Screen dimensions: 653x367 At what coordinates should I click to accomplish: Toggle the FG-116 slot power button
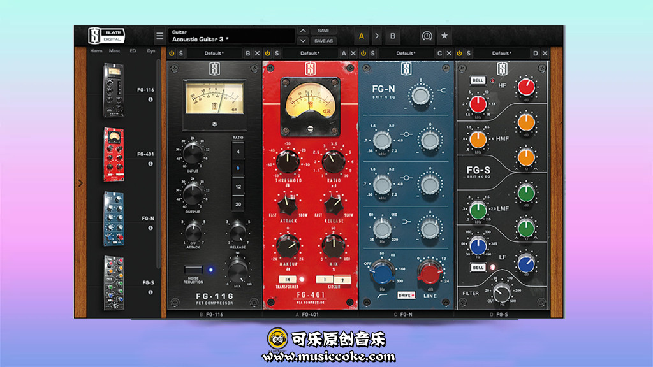[172, 54]
